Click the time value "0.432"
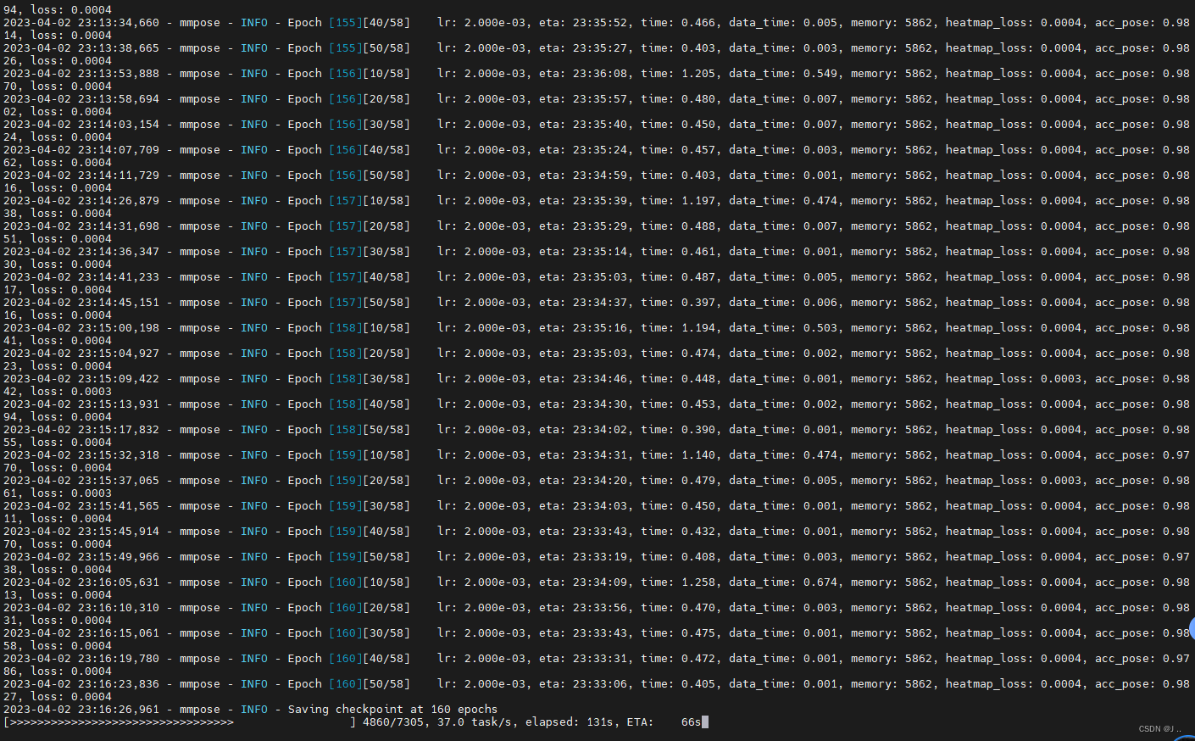The width and height of the screenshot is (1195, 741). point(698,532)
